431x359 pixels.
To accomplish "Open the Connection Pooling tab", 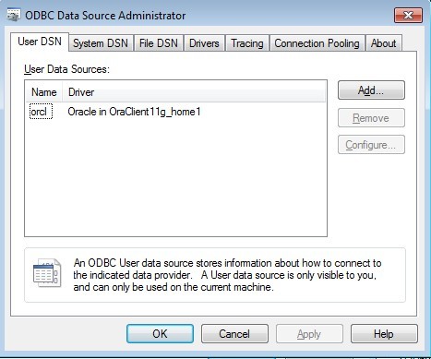I will (317, 43).
